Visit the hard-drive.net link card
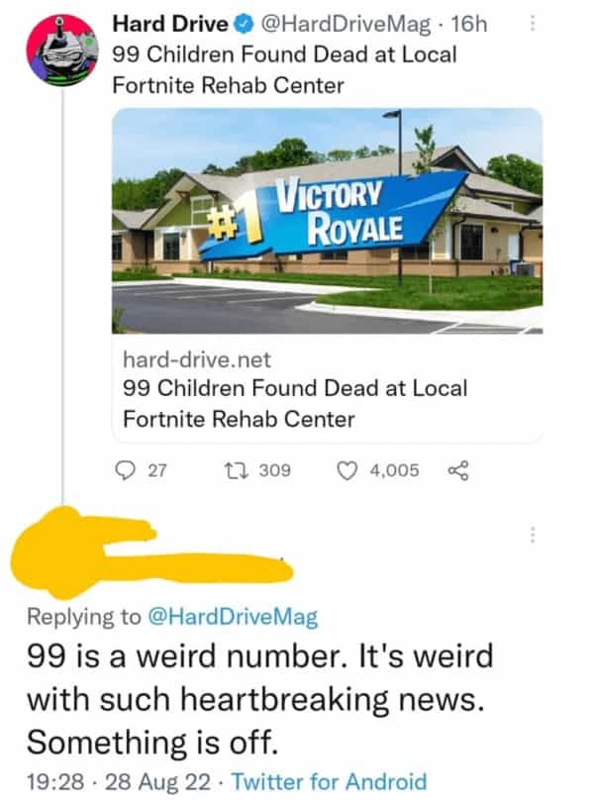This screenshot has height=807, width=594. point(328,275)
